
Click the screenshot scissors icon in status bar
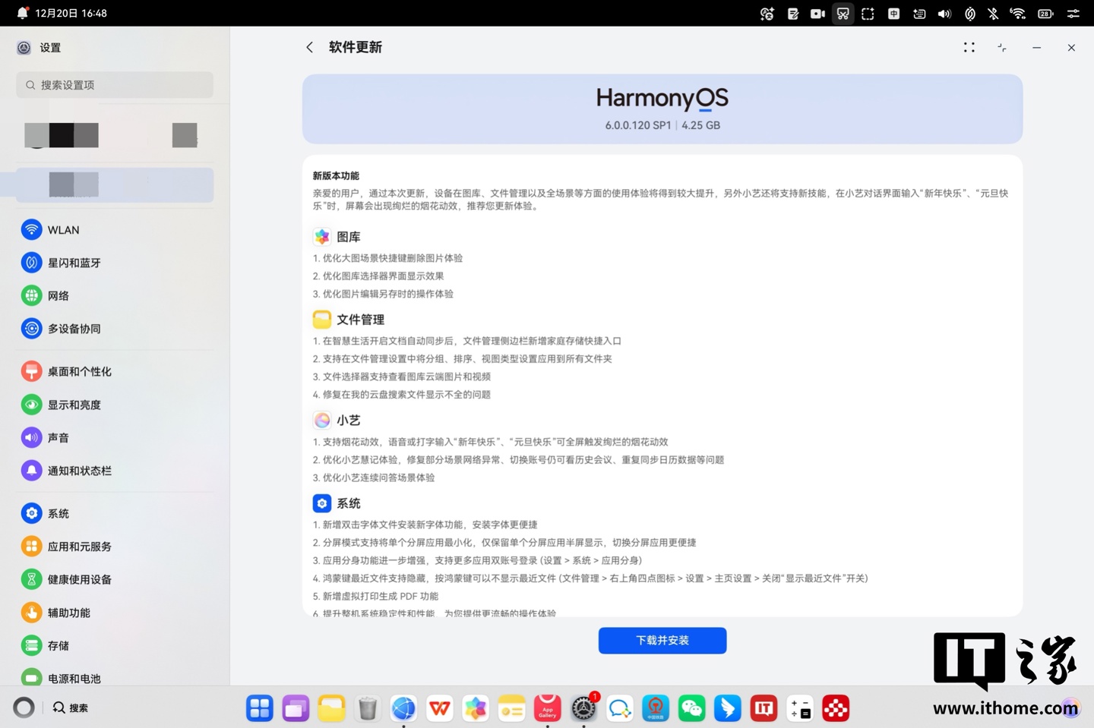click(843, 13)
